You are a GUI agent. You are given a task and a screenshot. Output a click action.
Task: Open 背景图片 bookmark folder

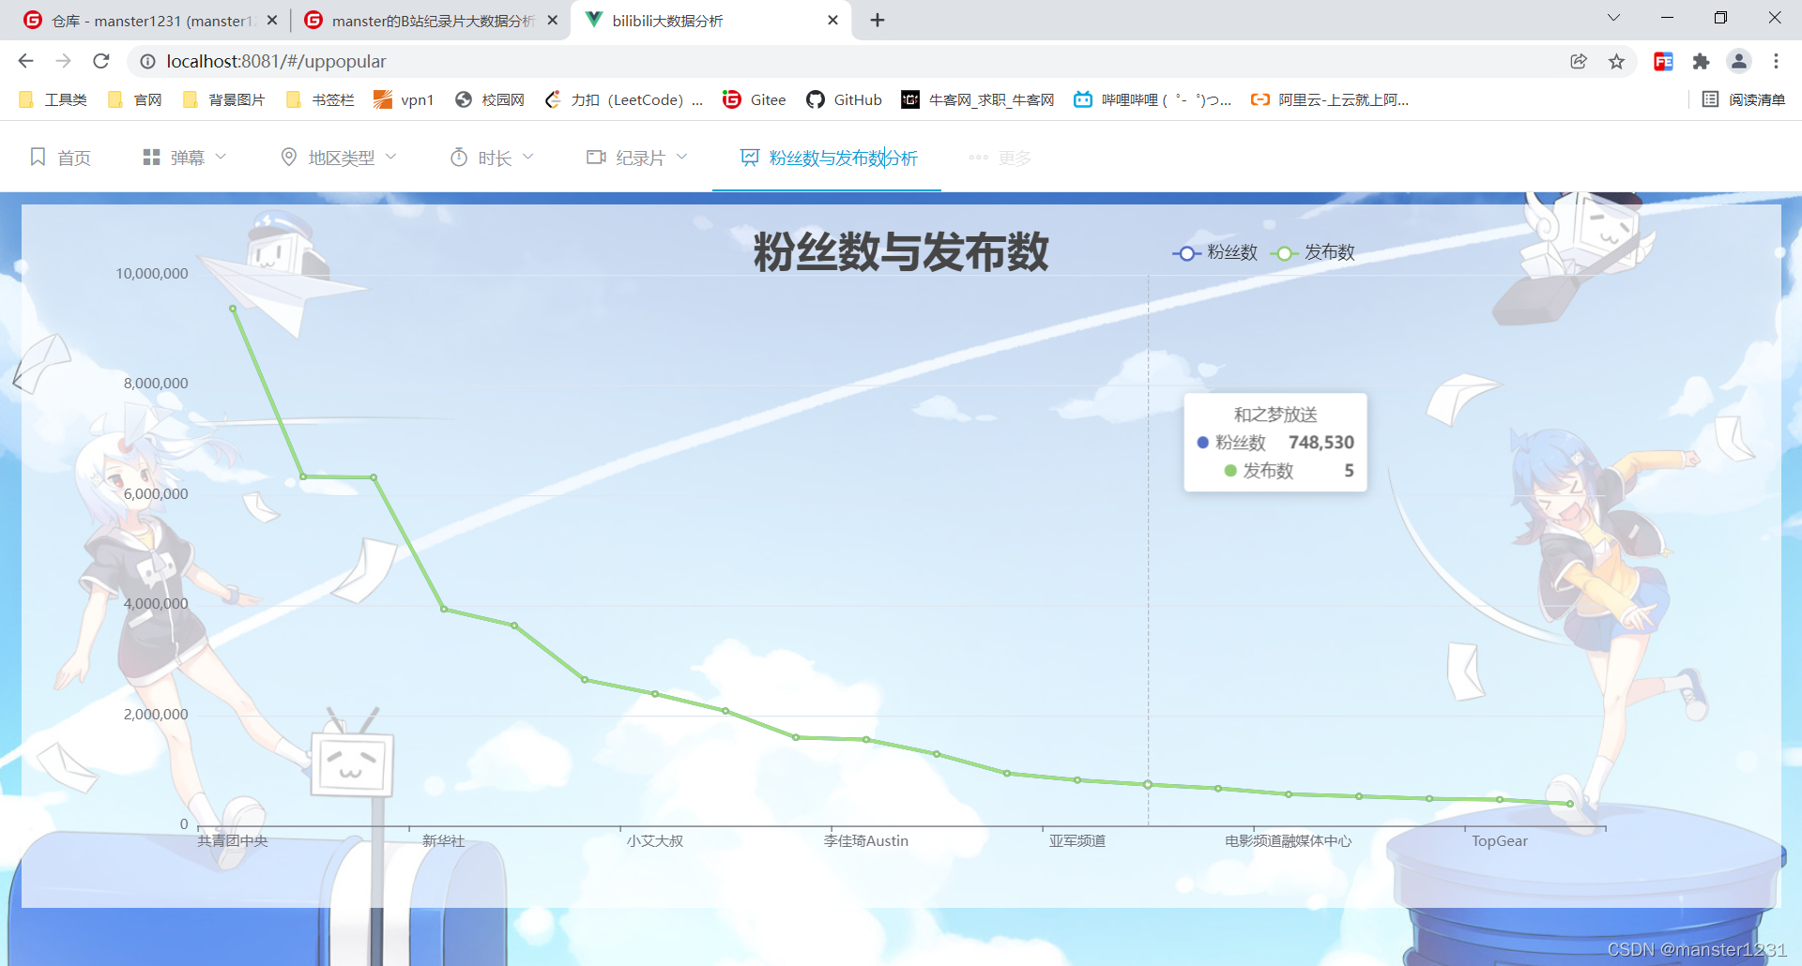(223, 99)
